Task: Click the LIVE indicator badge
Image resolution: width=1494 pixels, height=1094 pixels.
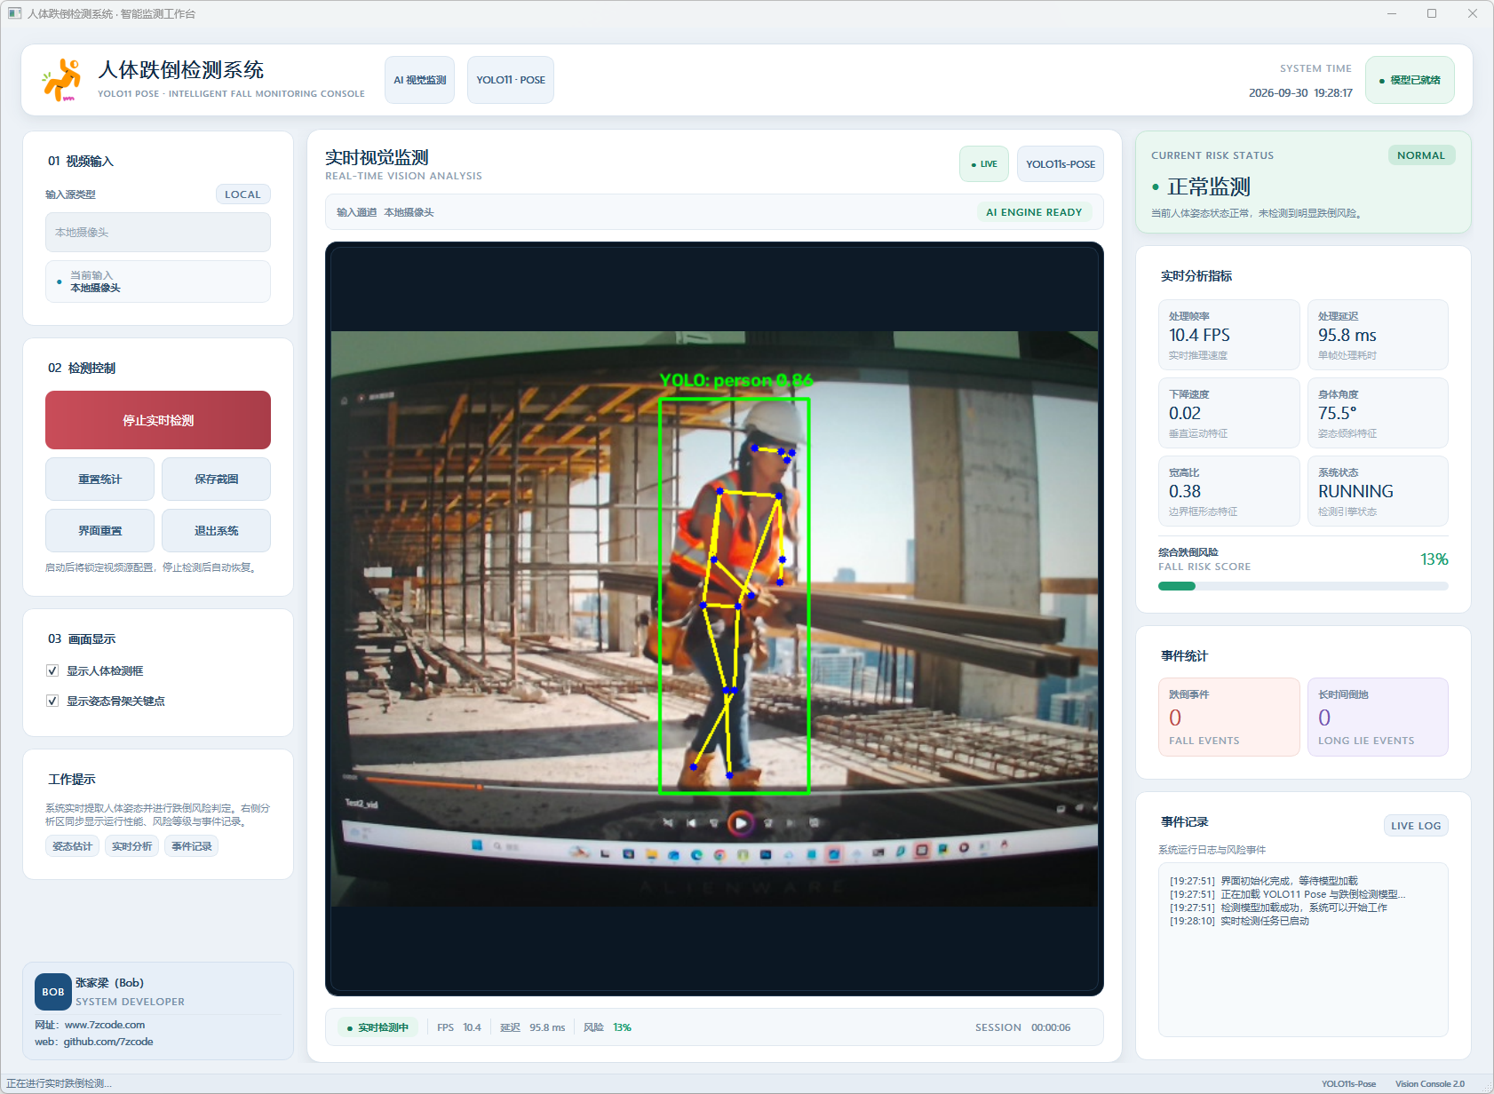Action: coord(984,164)
